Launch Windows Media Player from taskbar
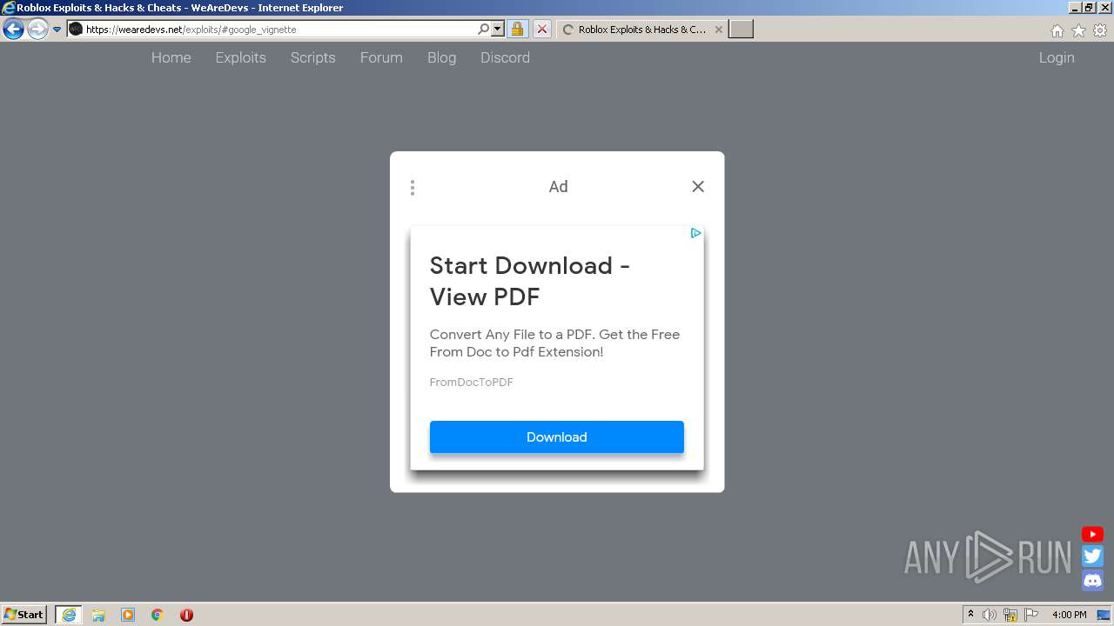 coord(128,615)
